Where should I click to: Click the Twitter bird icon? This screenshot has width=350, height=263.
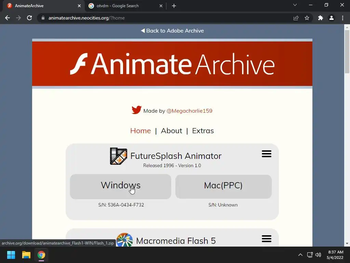point(136,110)
